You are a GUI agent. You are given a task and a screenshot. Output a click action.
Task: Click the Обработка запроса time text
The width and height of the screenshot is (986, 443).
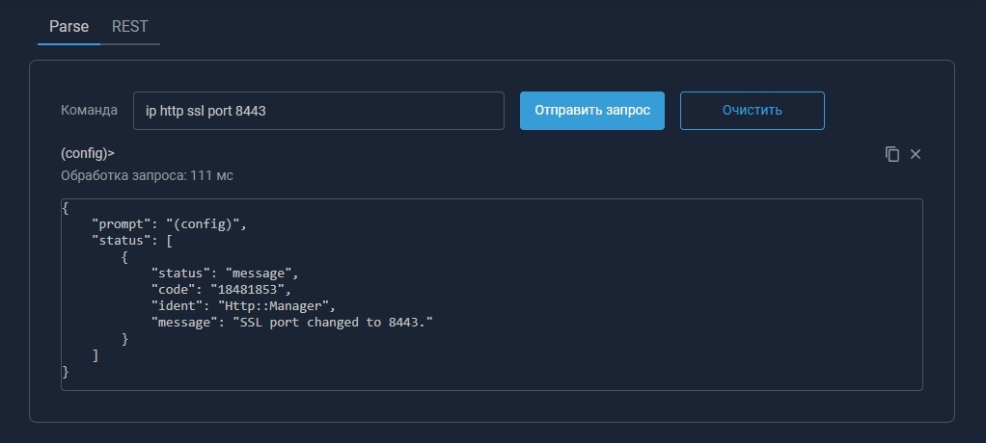point(147,175)
